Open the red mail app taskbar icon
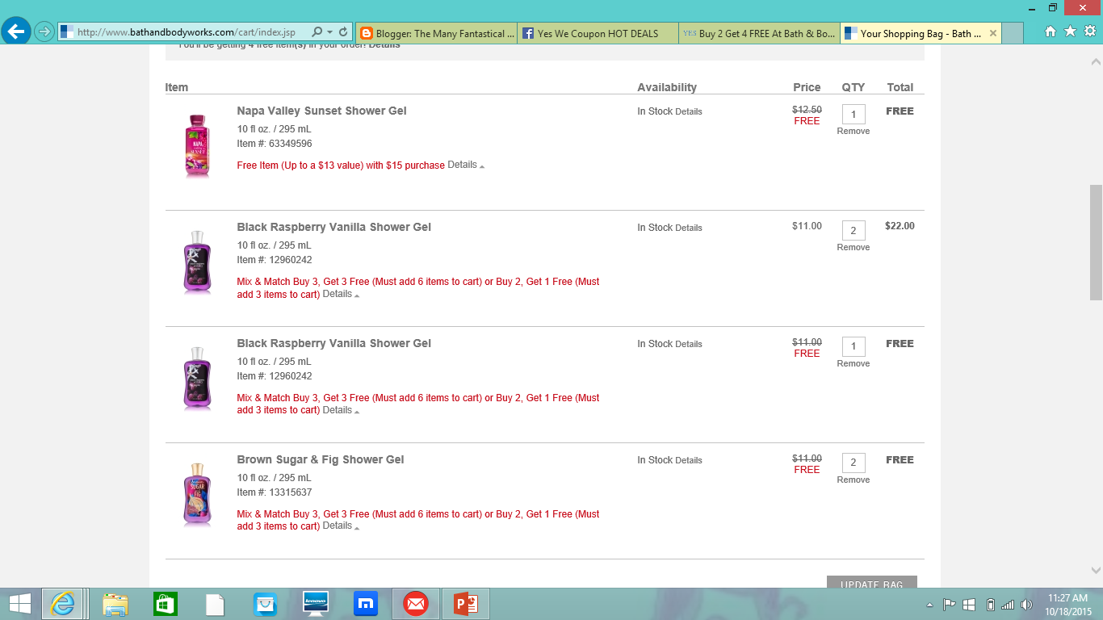This screenshot has width=1103, height=620. tap(415, 604)
